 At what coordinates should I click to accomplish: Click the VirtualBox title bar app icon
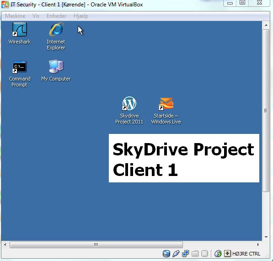pos(5,5)
